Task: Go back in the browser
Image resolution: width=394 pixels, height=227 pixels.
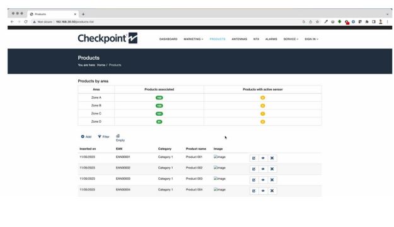Action: (12, 22)
